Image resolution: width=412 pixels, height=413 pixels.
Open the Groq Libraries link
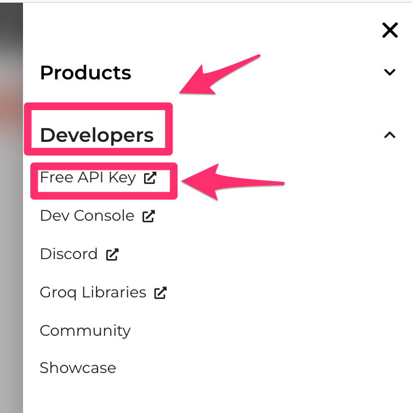pyautogui.click(x=93, y=292)
